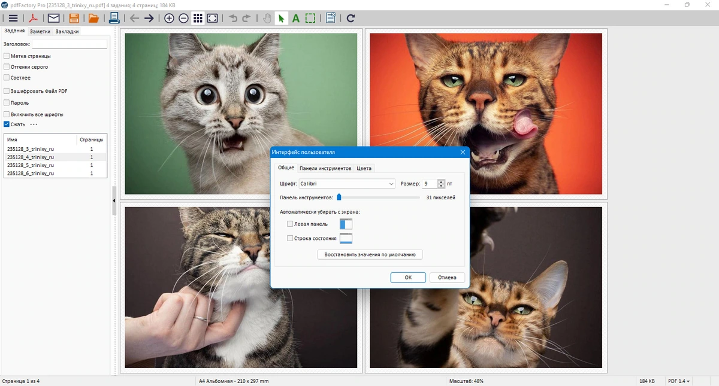Uncheck the 'Сжать' checkbox
The width and height of the screenshot is (719, 386).
pyautogui.click(x=7, y=124)
